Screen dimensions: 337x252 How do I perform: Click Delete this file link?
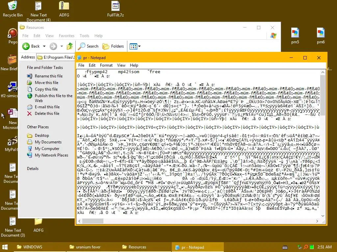tap(47, 114)
